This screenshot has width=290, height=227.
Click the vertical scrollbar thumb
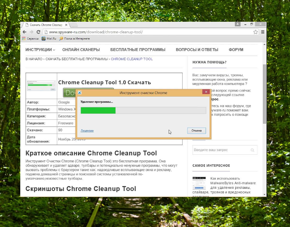click(264, 94)
